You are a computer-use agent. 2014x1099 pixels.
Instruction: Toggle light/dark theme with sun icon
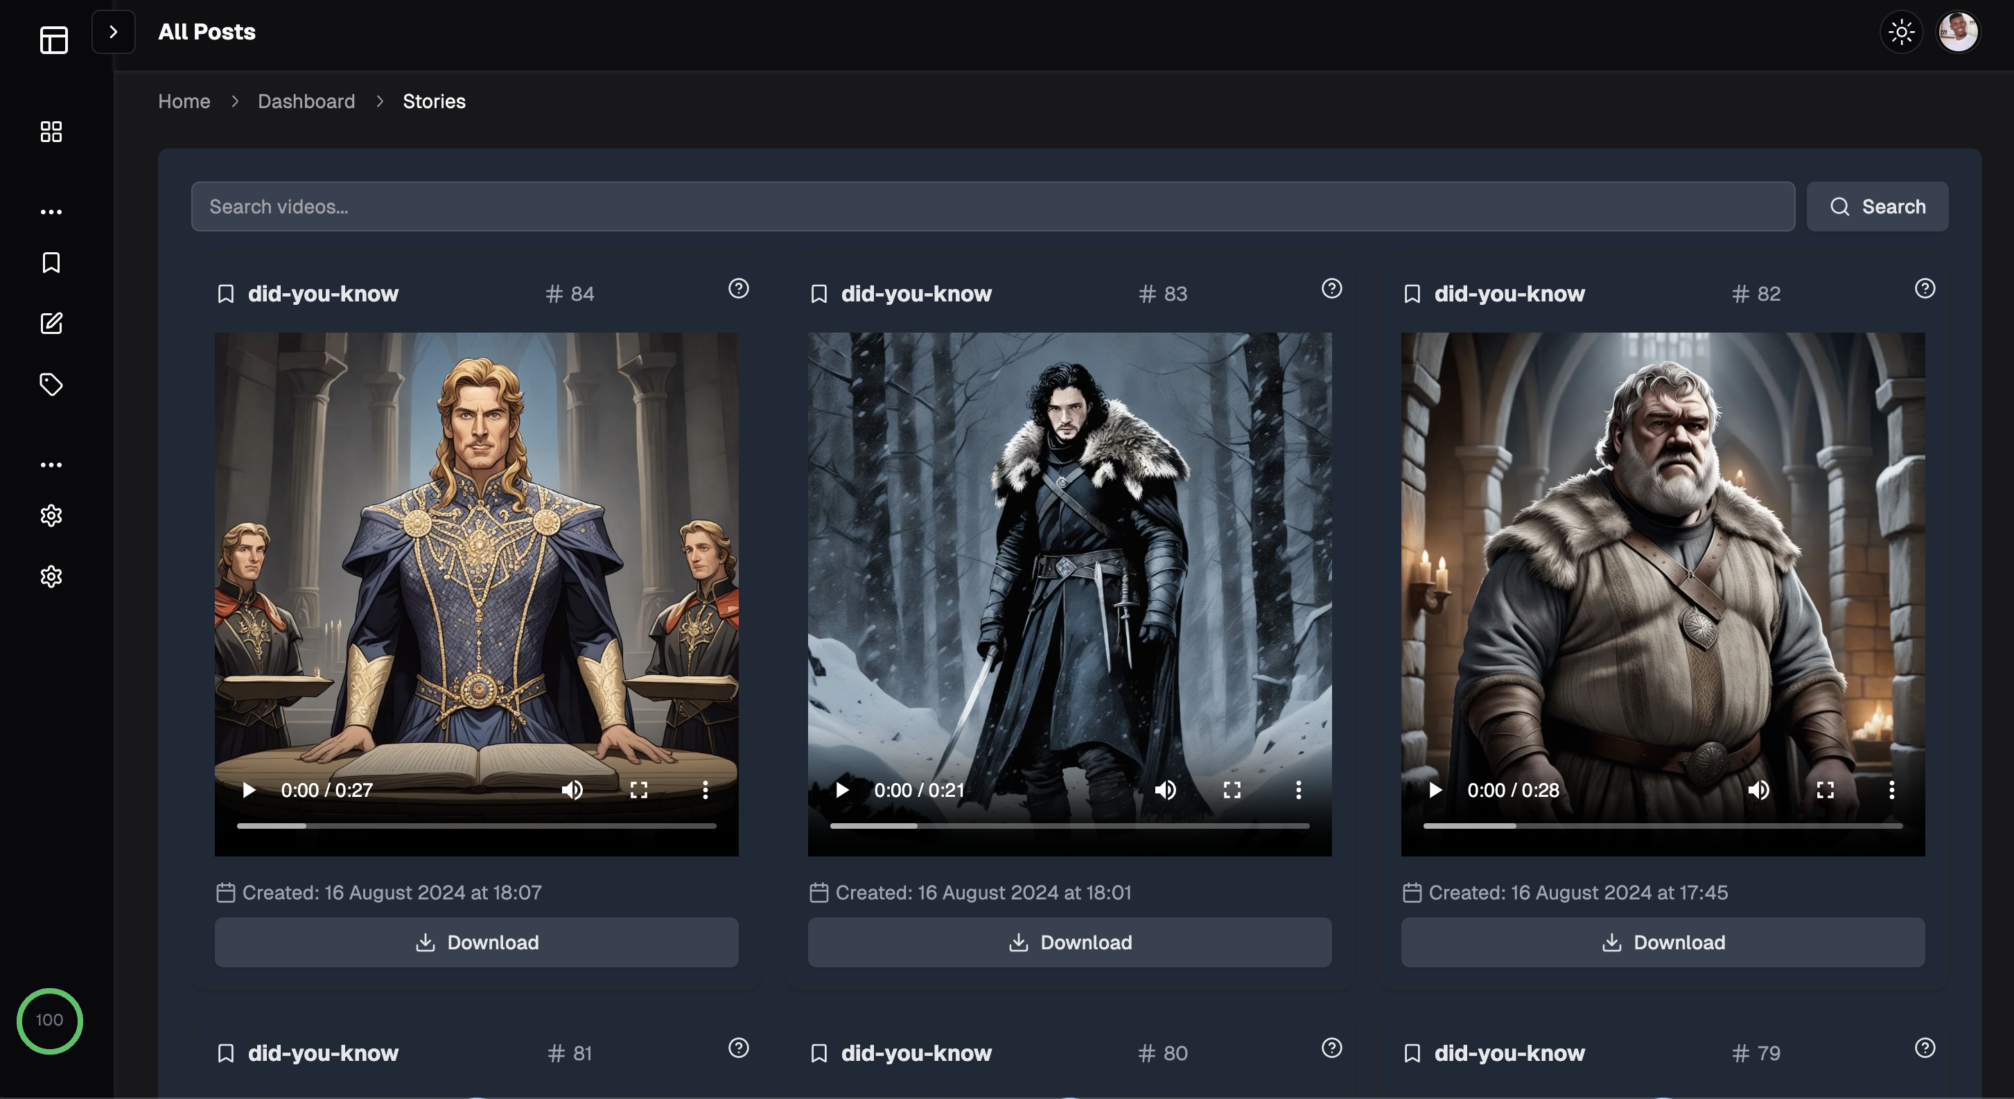(1902, 32)
